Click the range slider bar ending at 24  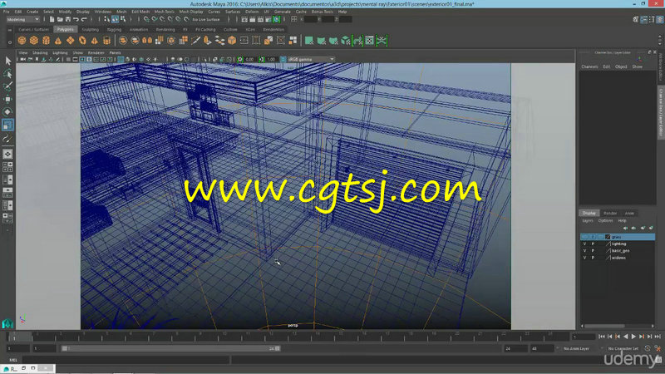click(171, 348)
